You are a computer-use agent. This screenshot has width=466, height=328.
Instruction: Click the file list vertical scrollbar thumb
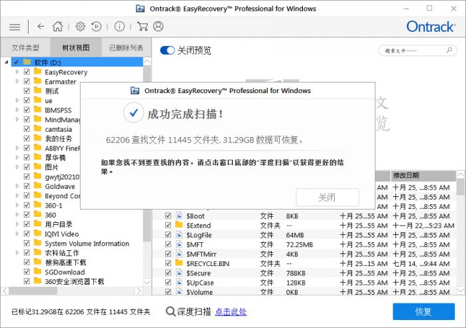(461, 187)
